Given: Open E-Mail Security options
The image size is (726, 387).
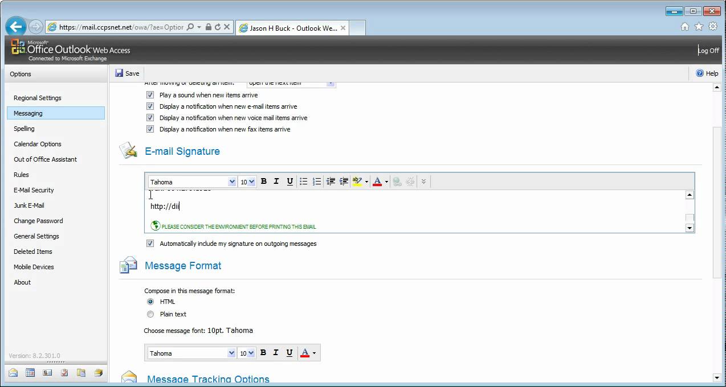Looking at the screenshot, I should click(x=34, y=190).
